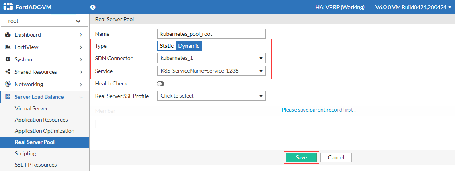Save the real server pool
Screen dimensions: 455x171
tap(301, 158)
